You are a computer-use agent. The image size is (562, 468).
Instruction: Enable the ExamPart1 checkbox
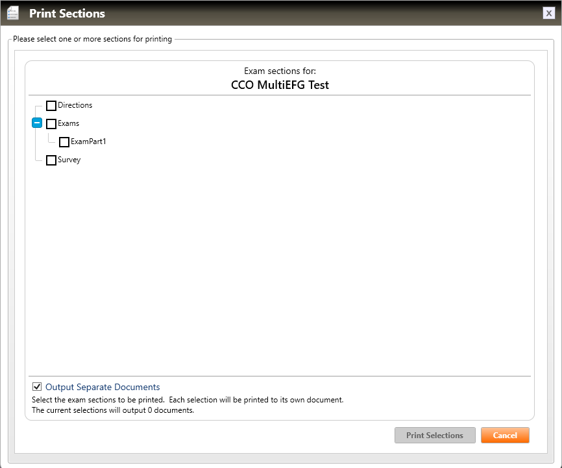pos(64,142)
